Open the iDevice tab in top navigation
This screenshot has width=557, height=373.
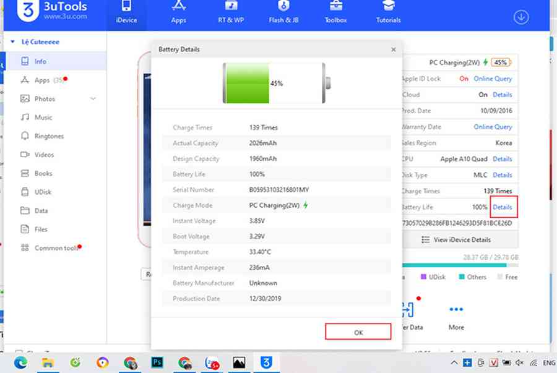click(x=126, y=13)
